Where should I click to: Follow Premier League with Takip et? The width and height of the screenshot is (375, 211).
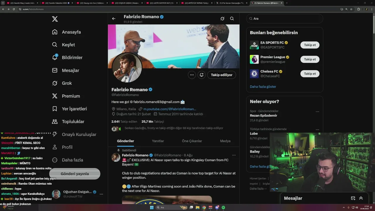click(x=310, y=59)
